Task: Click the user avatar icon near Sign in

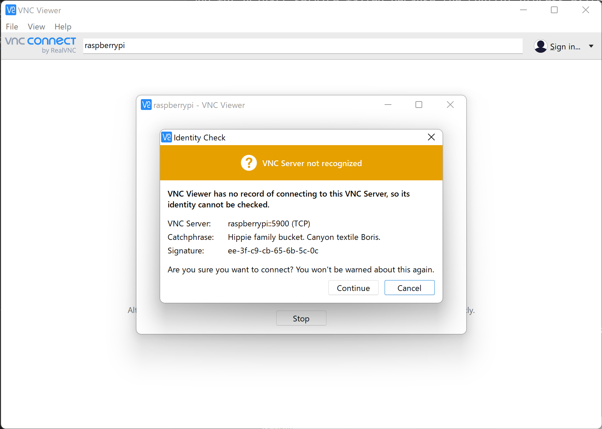Action: tap(541, 46)
